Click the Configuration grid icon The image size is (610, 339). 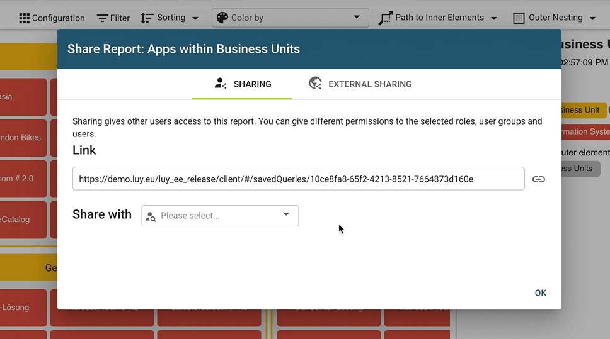[x=25, y=18]
